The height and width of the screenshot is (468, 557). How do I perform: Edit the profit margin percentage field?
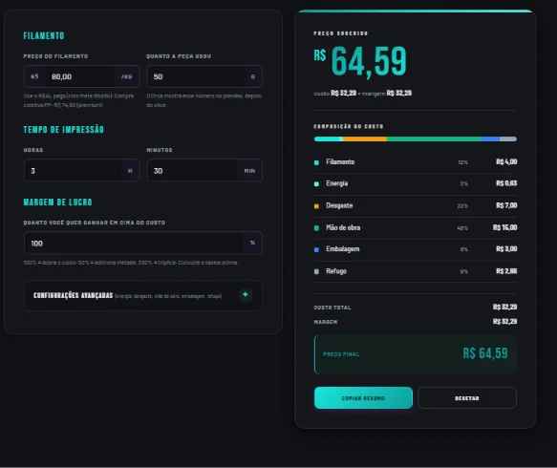click(x=143, y=244)
